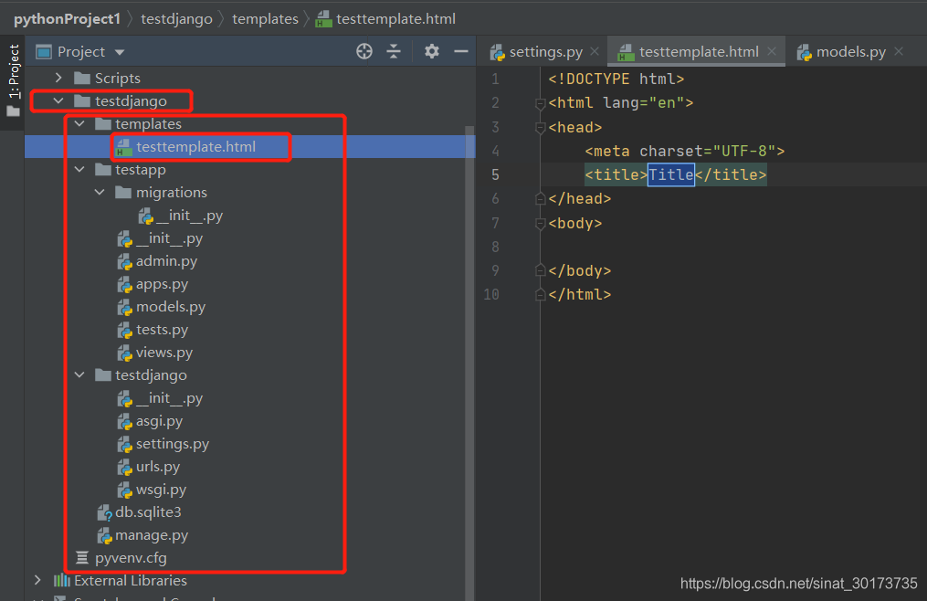The height and width of the screenshot is (601, 927).
Task: Click the HTML icon next to testtemplate.html tab
Action: click(627, 51)
